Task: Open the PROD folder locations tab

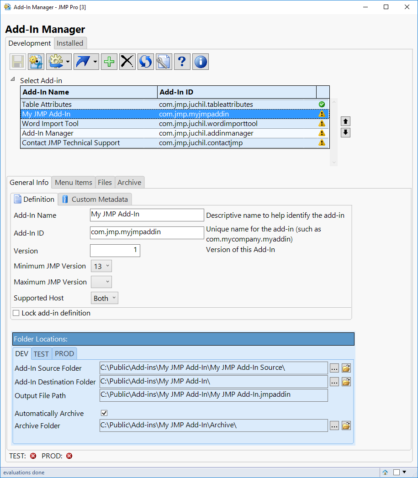Action: [64, 353]
